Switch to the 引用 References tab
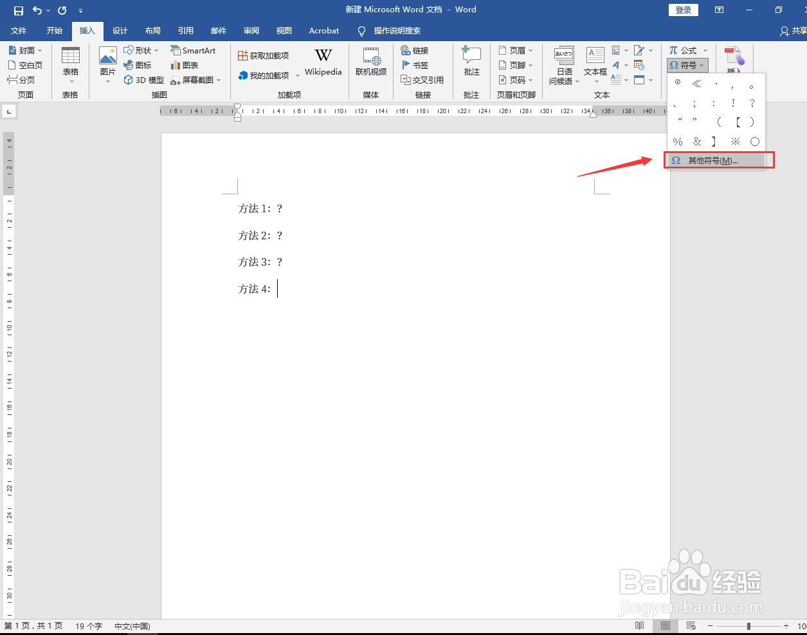The image size is (807, 635). click(x=186, y=30)
